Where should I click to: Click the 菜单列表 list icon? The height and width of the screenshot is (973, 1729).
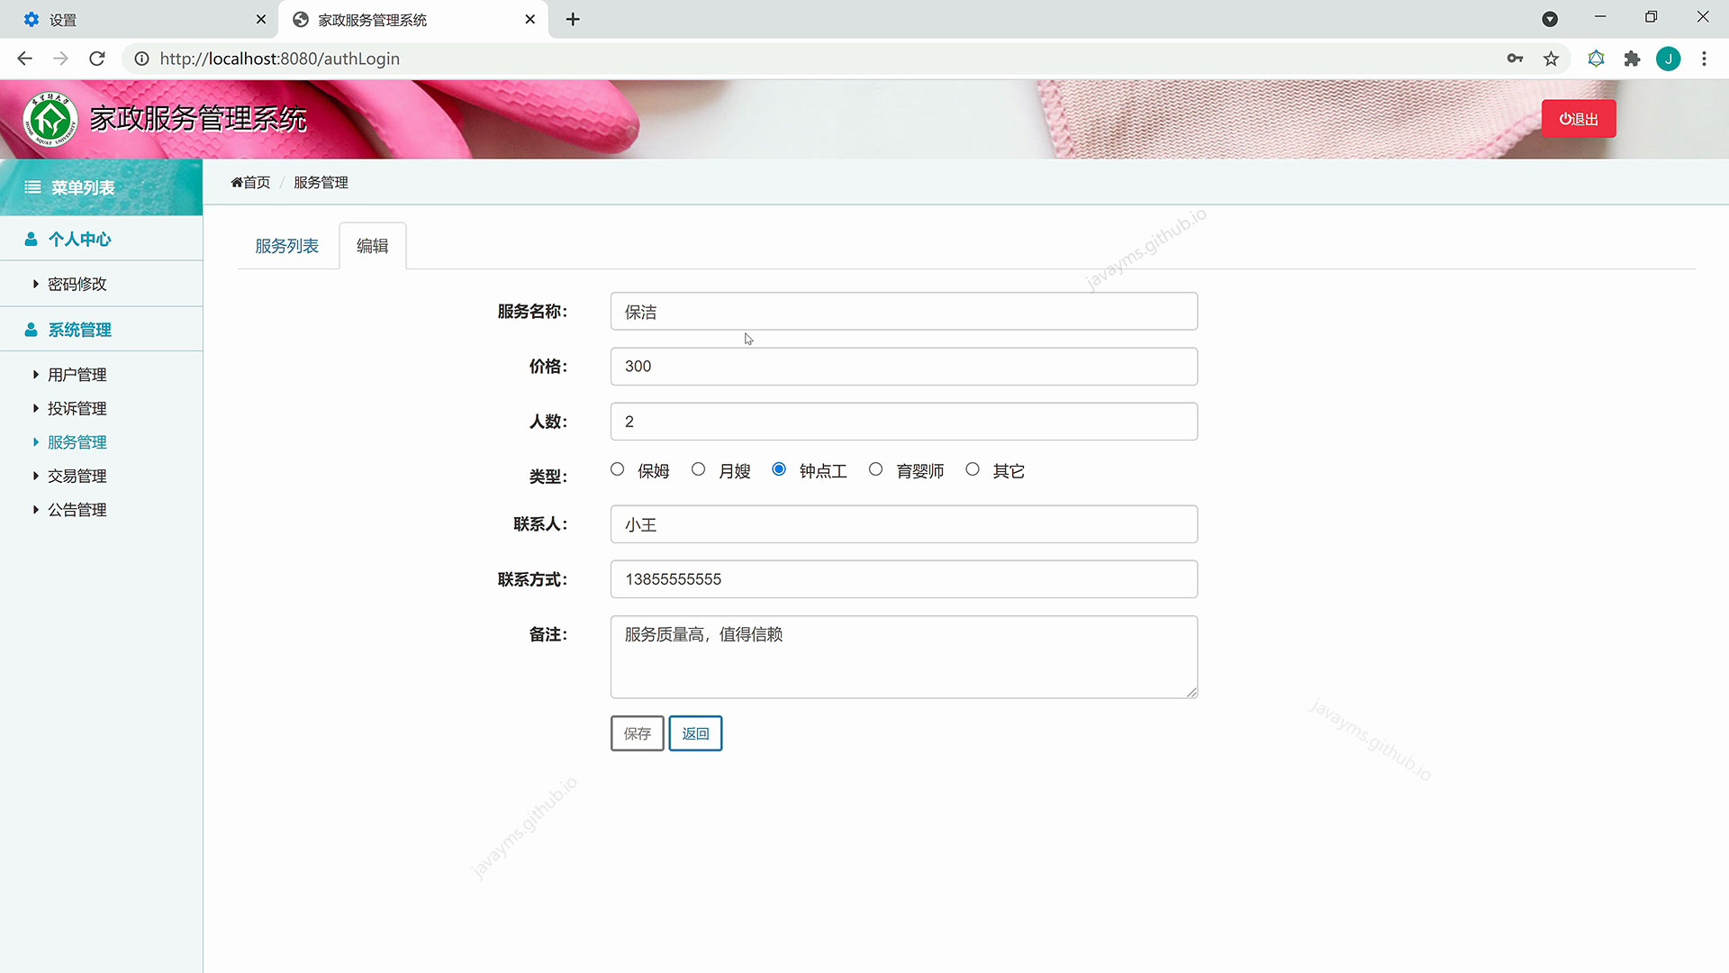(32, 187)
